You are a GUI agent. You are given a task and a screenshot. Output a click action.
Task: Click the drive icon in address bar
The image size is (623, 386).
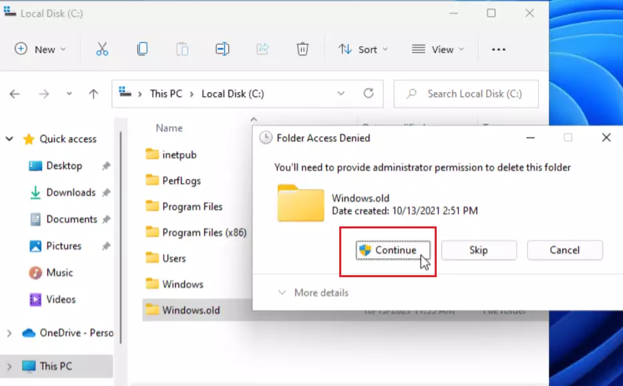125,92
